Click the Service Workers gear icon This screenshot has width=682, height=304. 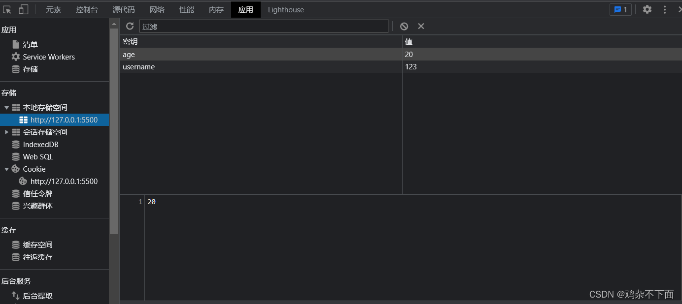click(16, 57)
